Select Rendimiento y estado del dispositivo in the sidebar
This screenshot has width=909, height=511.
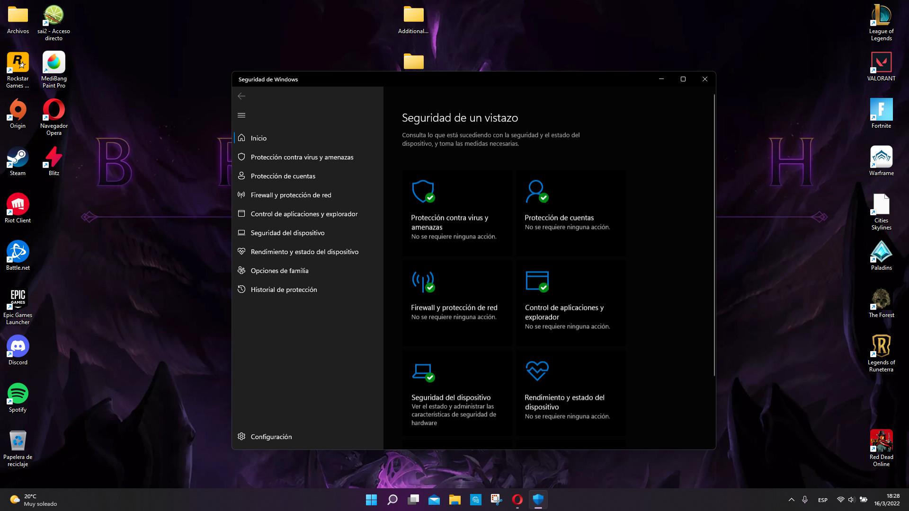tap(304, 252)
